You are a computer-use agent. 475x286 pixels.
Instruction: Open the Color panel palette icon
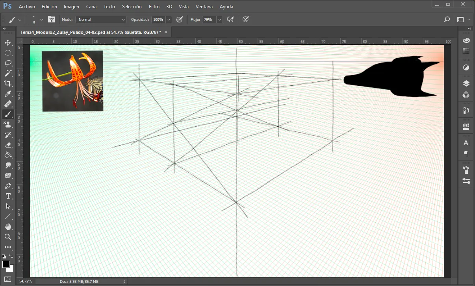466,41
